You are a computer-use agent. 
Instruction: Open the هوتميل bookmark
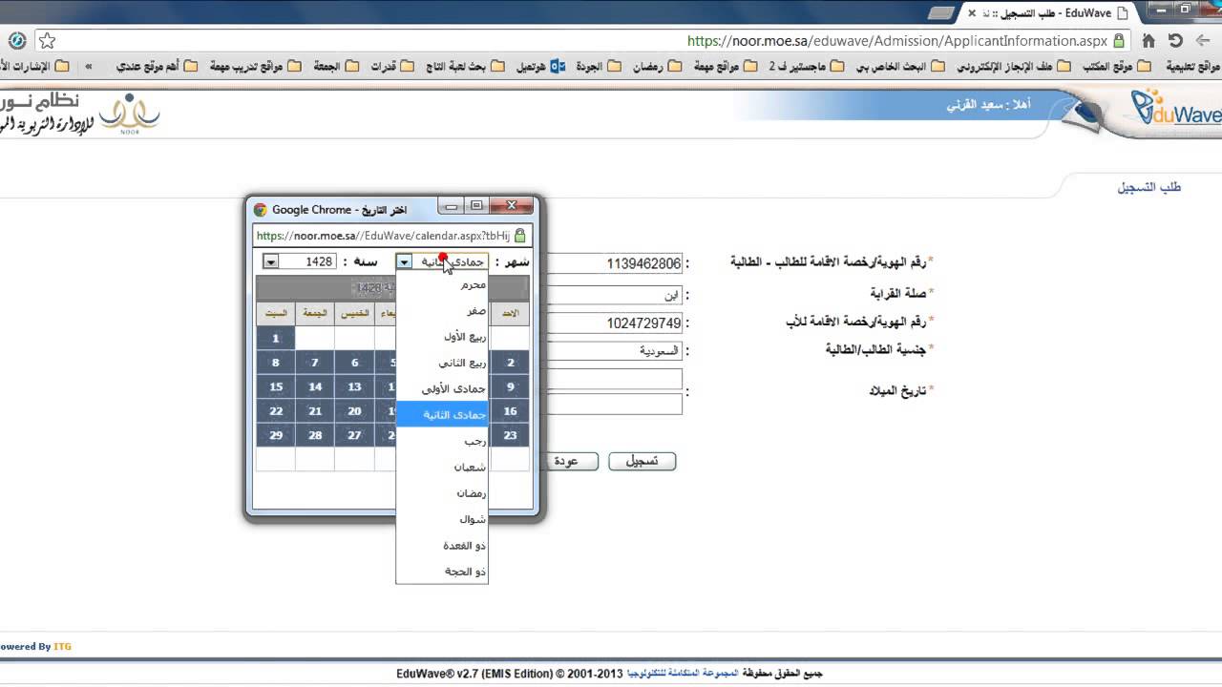(x=541, y=67)
